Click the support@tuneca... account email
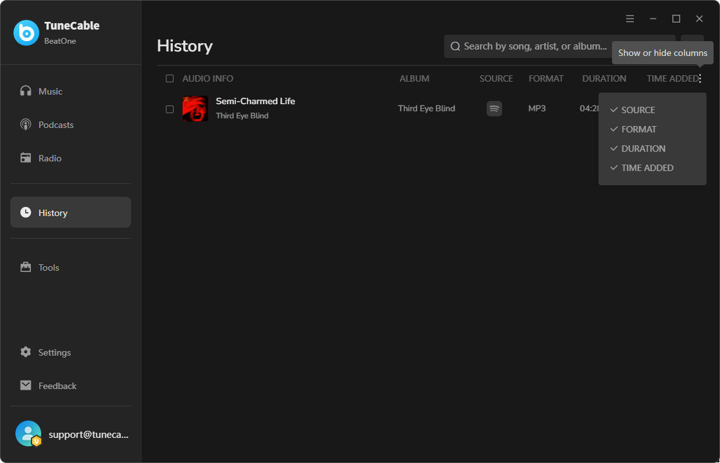The width and height of the screenshot is (720, 463). (x=89, y=435)
